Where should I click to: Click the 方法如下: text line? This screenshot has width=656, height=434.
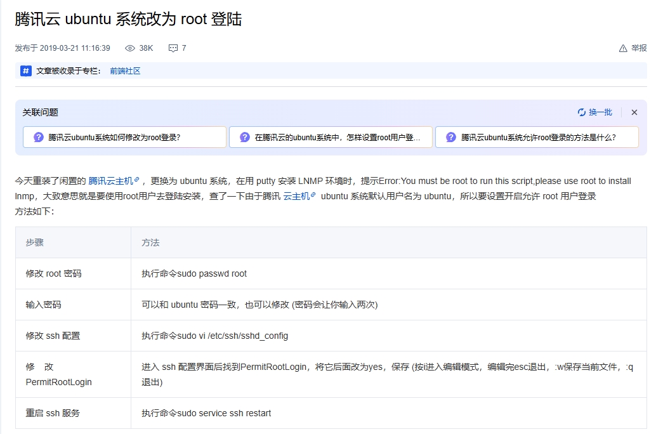35,211
